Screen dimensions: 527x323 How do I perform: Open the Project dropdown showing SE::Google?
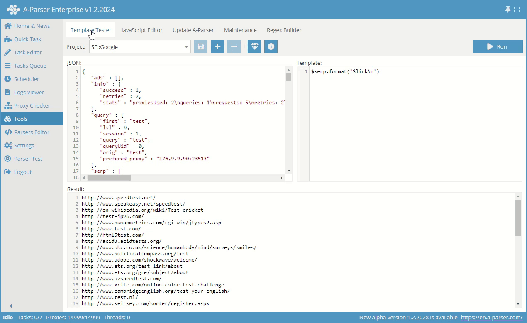(139, 47)
